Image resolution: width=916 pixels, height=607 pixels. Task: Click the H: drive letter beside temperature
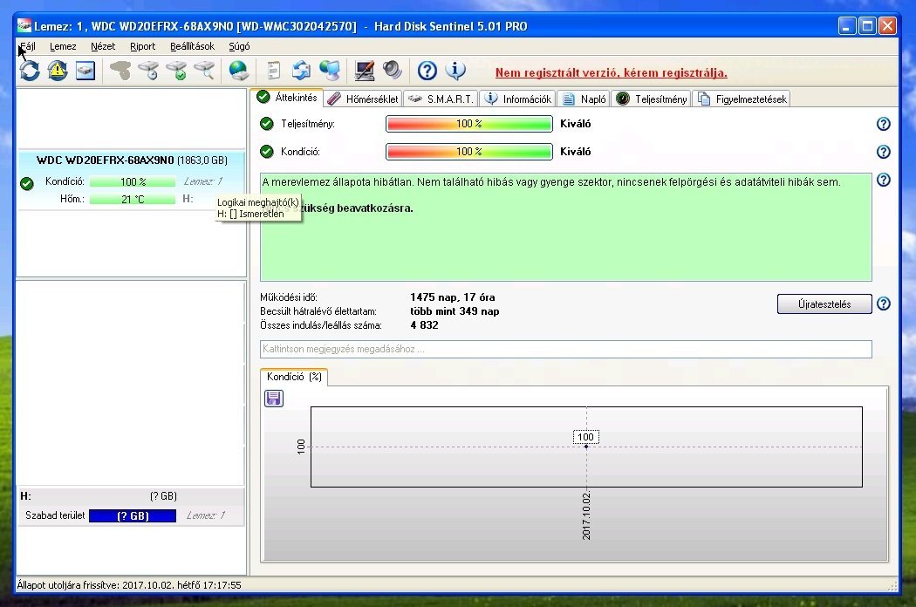[188, 199]
